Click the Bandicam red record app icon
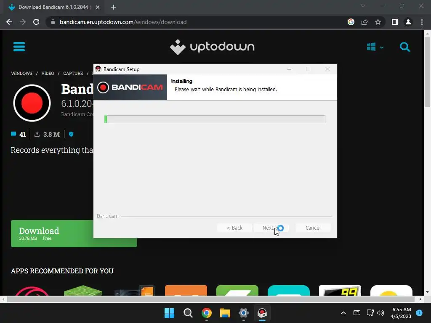 click(32, 103)
